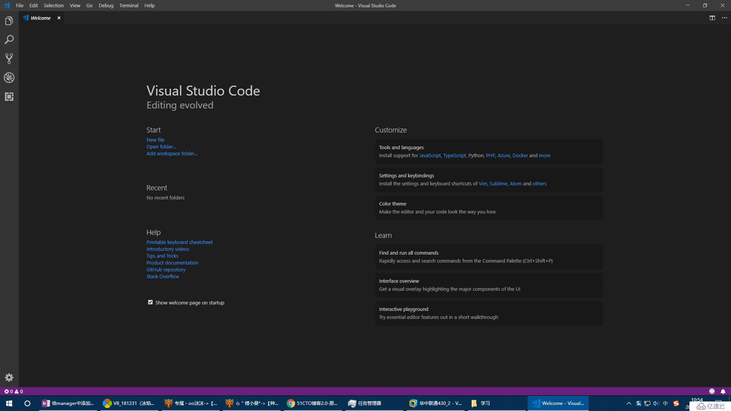
Task: Click the orange Sogou input tray icon
Action: coord(676,403)
